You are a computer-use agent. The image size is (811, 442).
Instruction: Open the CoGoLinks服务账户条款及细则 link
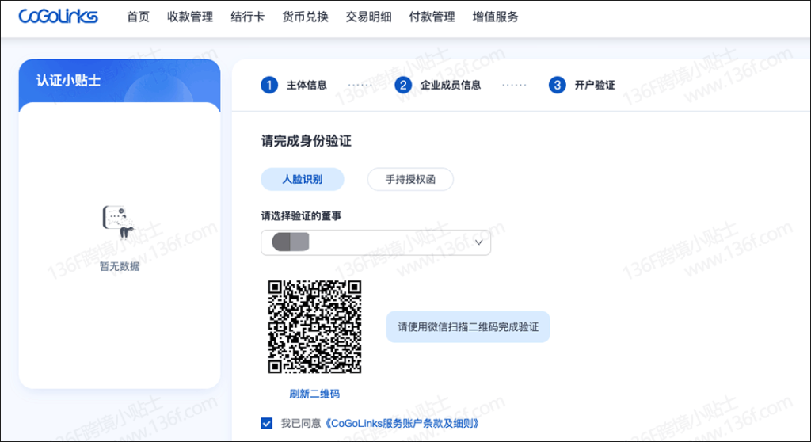pyautogui.click(x=402, y=423)
